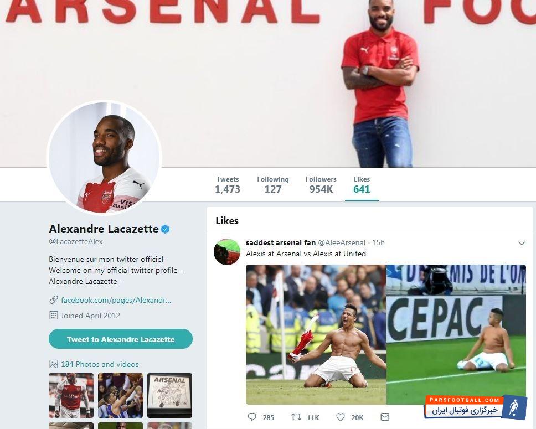Viewport: 536px width, 429px height.
Task: Open the Alexis at Arsenal photo
Action: click(x=316, y=334)
